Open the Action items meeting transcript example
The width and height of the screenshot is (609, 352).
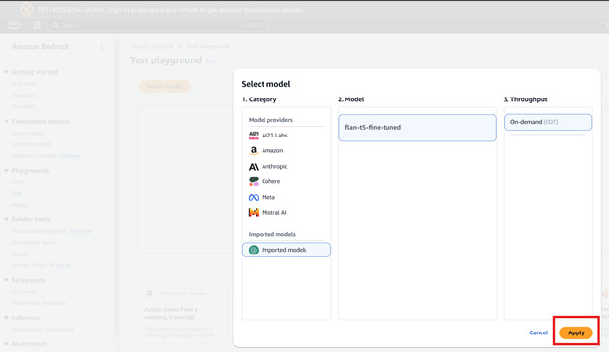[180, 313]
